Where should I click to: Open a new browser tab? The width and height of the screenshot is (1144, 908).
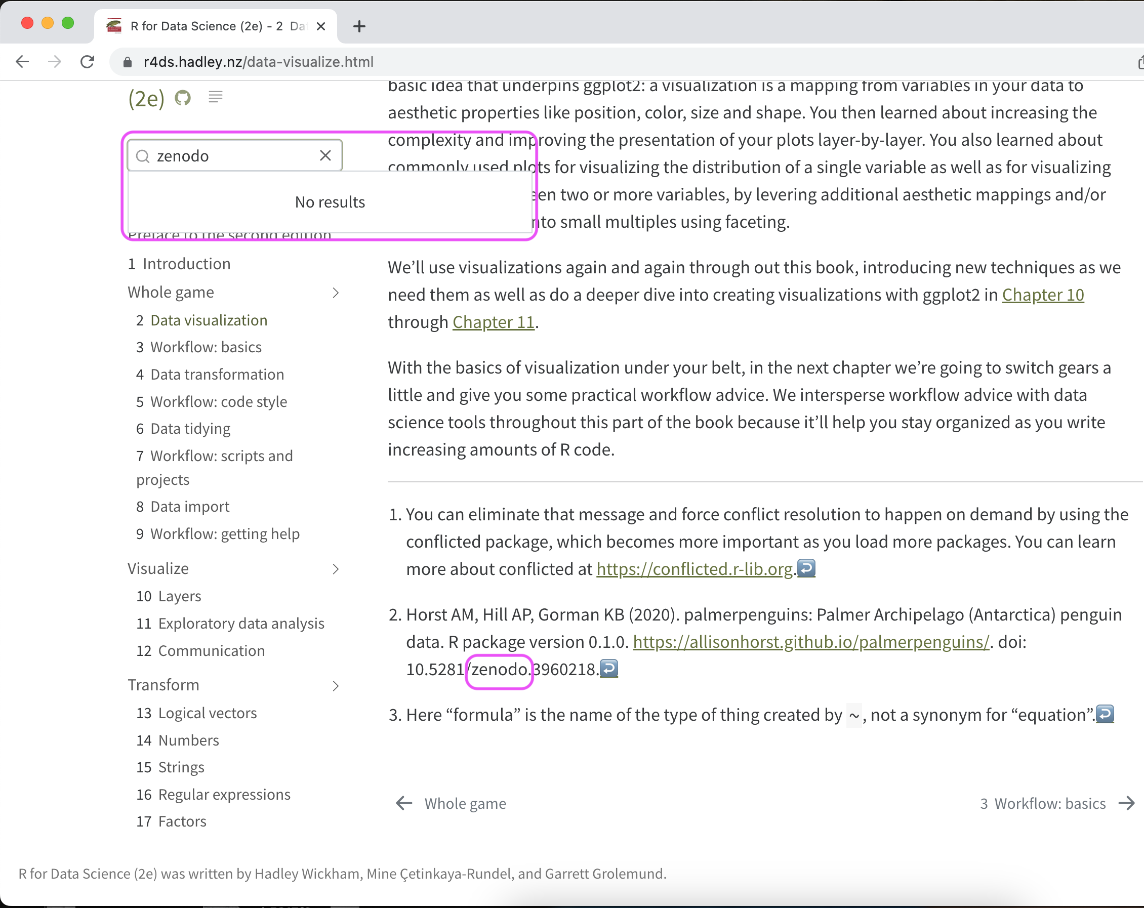click(359, 26)
